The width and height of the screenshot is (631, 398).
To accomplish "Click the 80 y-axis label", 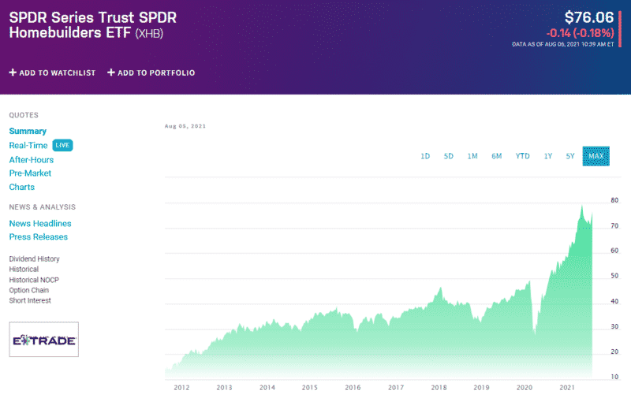I will pos(614,200).
